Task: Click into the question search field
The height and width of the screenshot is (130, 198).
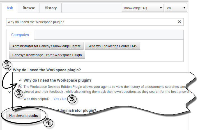Action: pyautogui.click(x=90, y=22)
